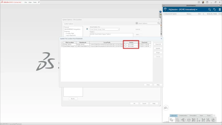Screen dimensions: 222x125
Task: Click the Maturity State column header
Action: coord(212,14)
